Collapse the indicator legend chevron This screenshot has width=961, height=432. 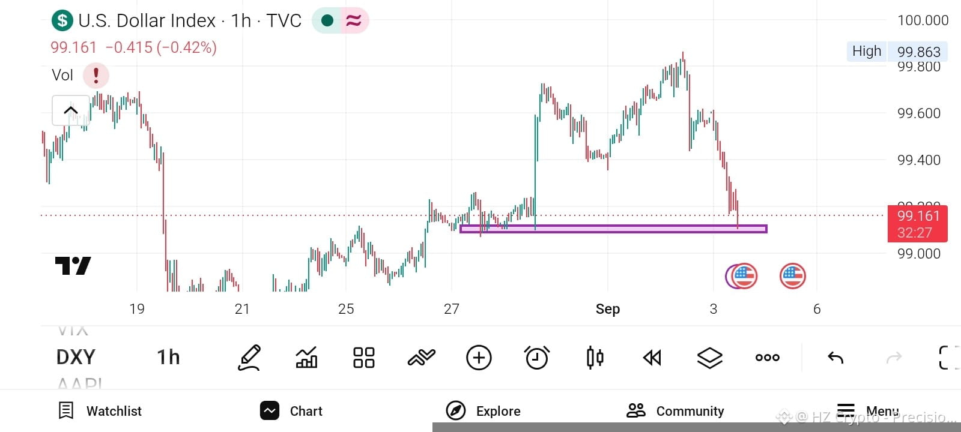pos(71,110)
